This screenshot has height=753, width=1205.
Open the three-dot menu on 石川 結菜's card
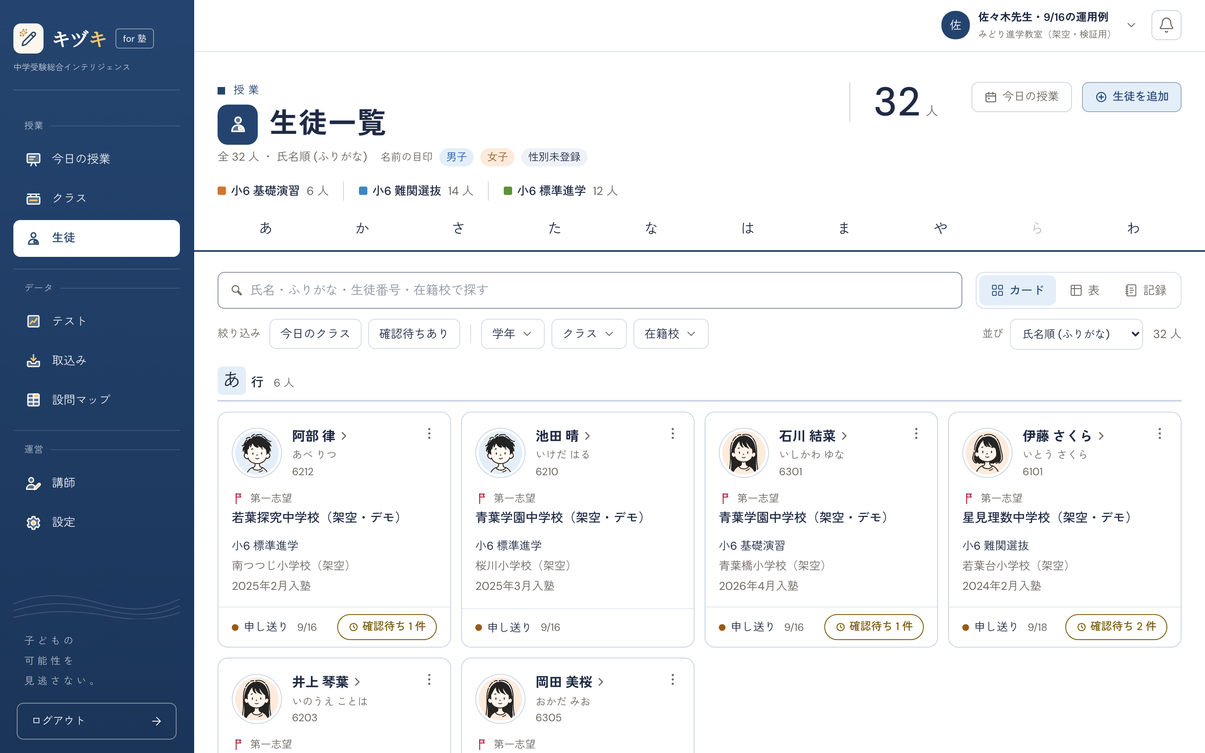(x=916, y=433)
